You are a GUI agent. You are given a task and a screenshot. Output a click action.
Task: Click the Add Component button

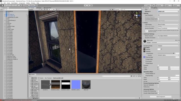click(x=161, y=97)
